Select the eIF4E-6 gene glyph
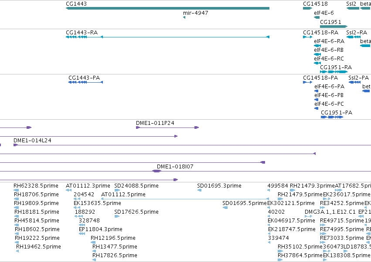This screenshot has height=262, width=371. [317, 17]
